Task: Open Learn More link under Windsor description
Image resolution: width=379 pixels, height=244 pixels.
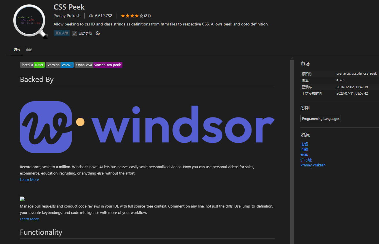Action: (29, 180)
